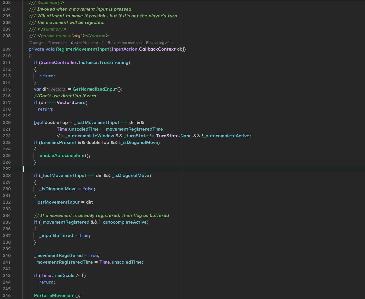The image size is (365, 299).
Task: Click the hourglass icon beside "usages"
Action: tap(30, 43)
